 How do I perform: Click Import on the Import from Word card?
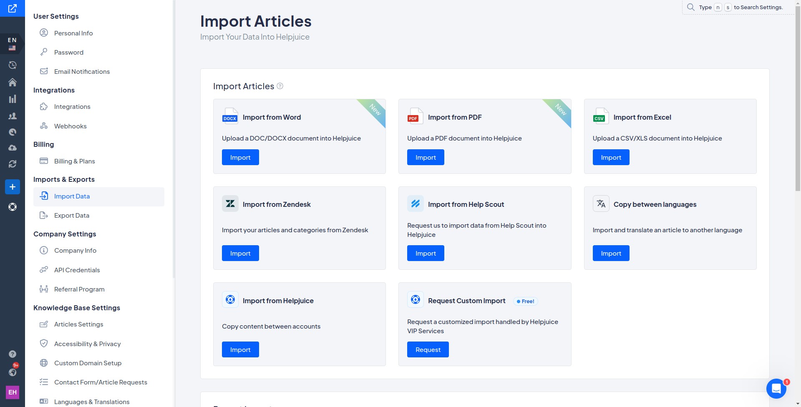[240, 157]
